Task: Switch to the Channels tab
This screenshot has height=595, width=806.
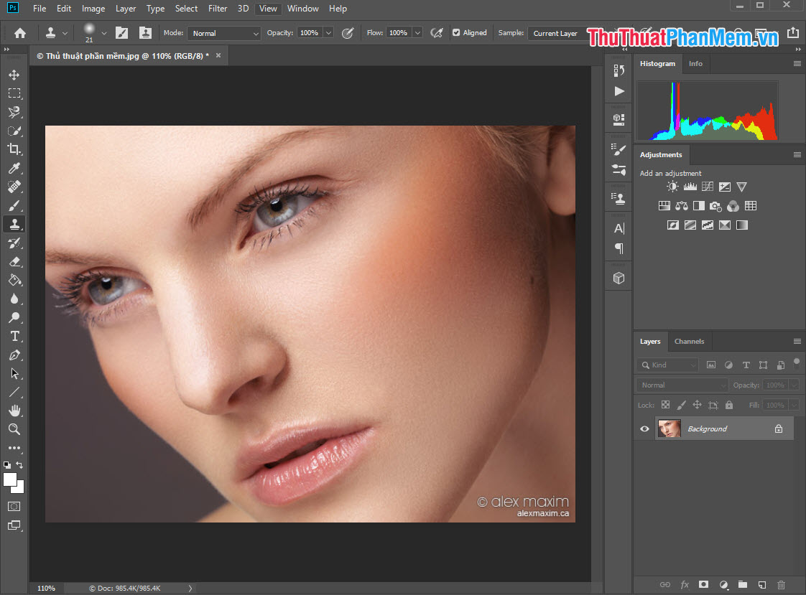Action: pyautogui.click(x=689, y=341)
